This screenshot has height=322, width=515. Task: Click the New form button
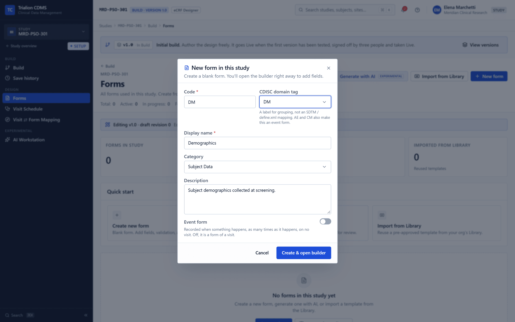point(489,76)
